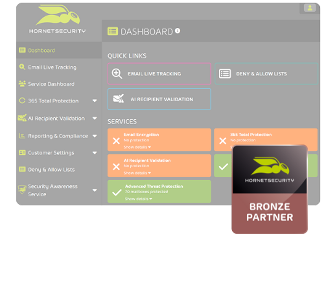Image resolution: width=324 pixels, height=289 pixels.
Task: Click the Customer Settings card icon
Action: (x=22, y=153)
